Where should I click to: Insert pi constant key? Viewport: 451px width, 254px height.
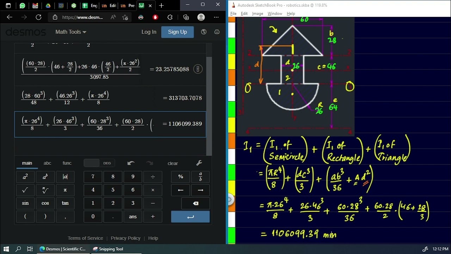[65, 190]
